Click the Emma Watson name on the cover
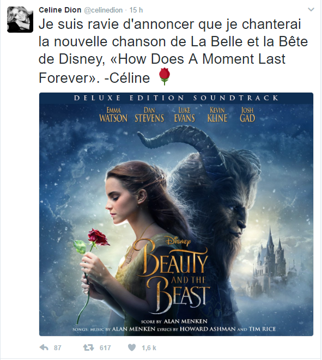This screenshot has height=360, width=322. coord(113,115)
